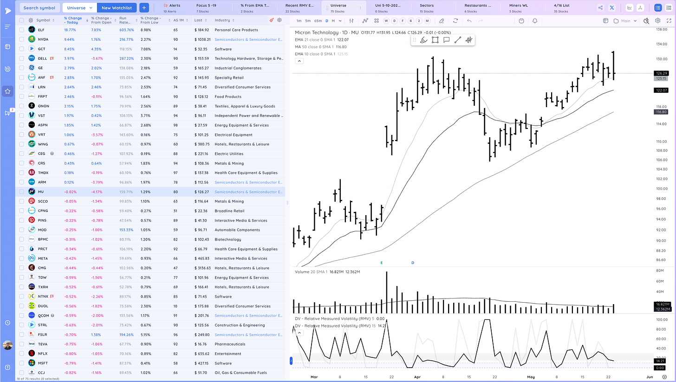Open the 4/16 List tab
Image resolution: width=676 pixels, height=382 pixels.
pyautogui.click(x=563, y=7)
